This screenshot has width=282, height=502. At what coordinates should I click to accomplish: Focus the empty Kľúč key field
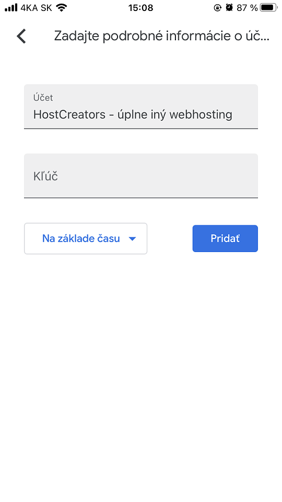coord(141,176)
